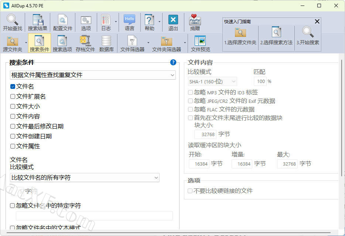This screenshot has width=345, height=236.
Task: Click the 块大小 32768 field
Action: pyautogui.click(x=205, y=134)
